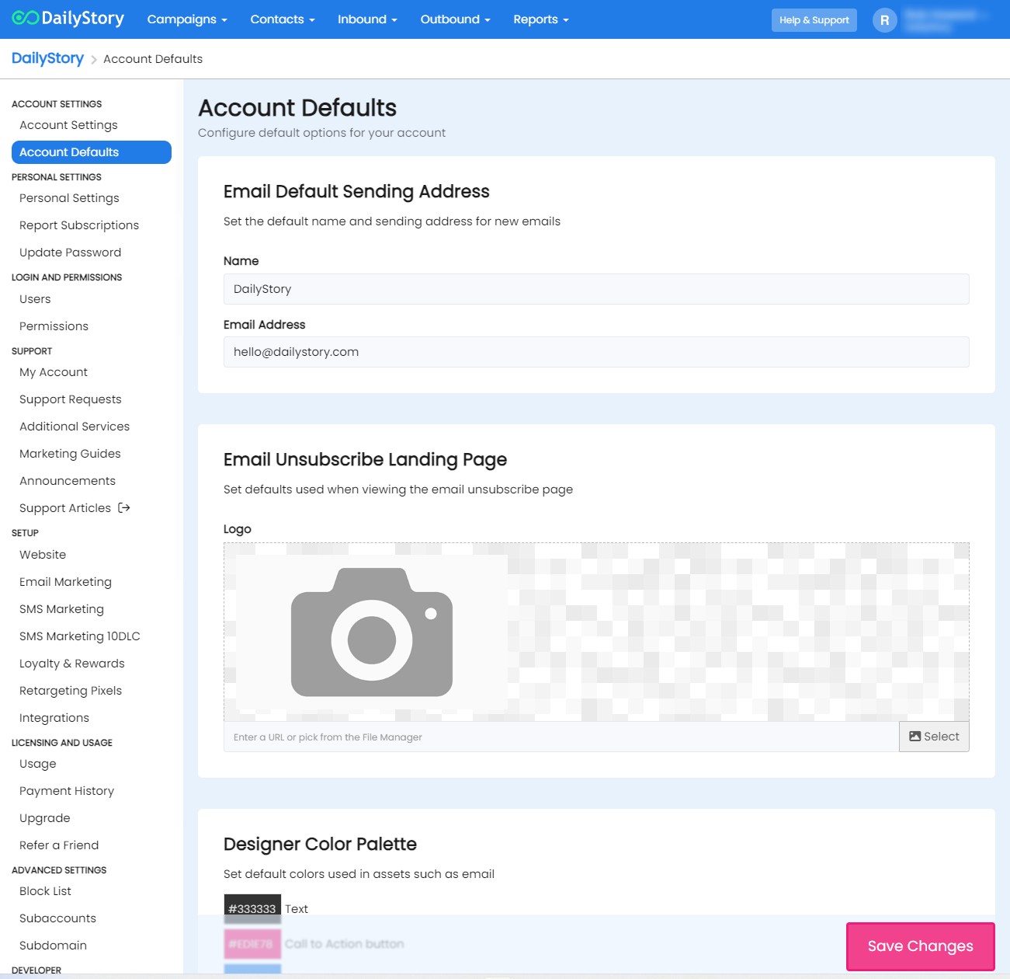Viewport: 1010px width, 979px height.
Task: Open Block List settings
Action: [45, 891]
